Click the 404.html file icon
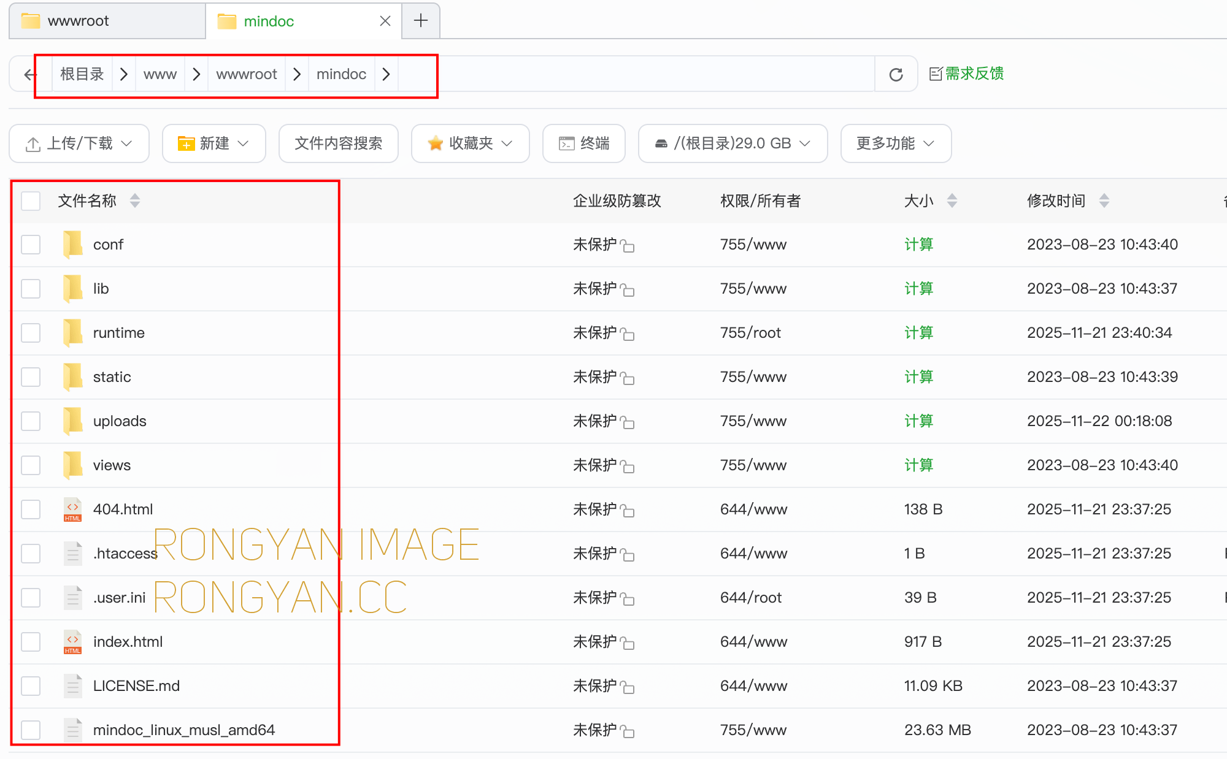Viewport: 1227px width, 759px height. [73, 509]
